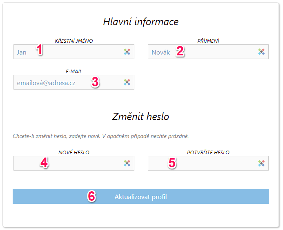This screenshot has width=283, height=230.
Task: Click the autofill icon in the E-mail field
Action: pyautogui.click(x=127, y=82)
